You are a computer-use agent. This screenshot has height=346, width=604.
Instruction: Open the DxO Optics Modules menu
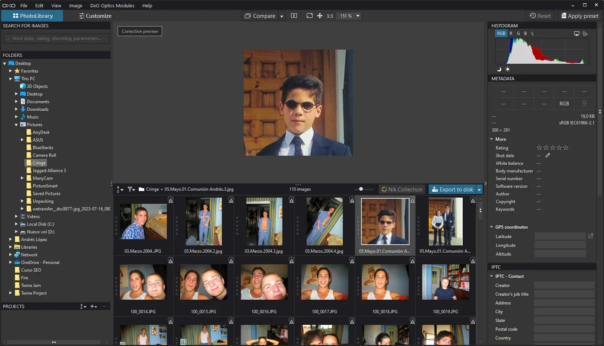112,6
